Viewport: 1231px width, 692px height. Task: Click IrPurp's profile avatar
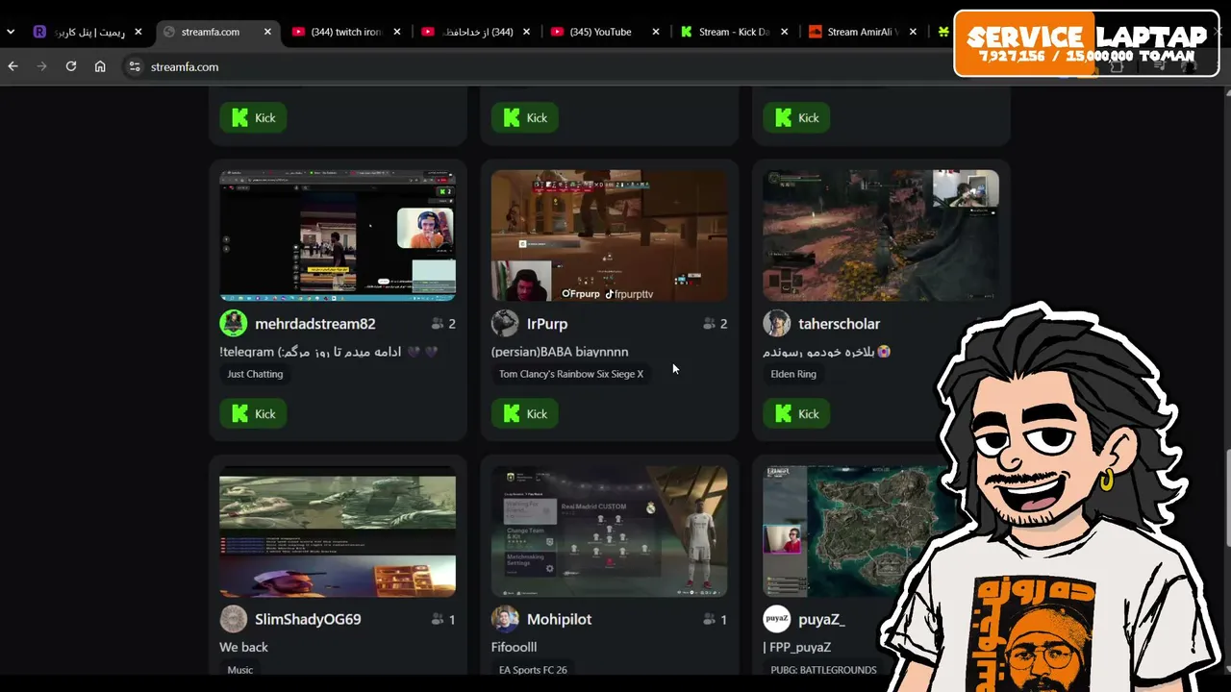(505, 324)
